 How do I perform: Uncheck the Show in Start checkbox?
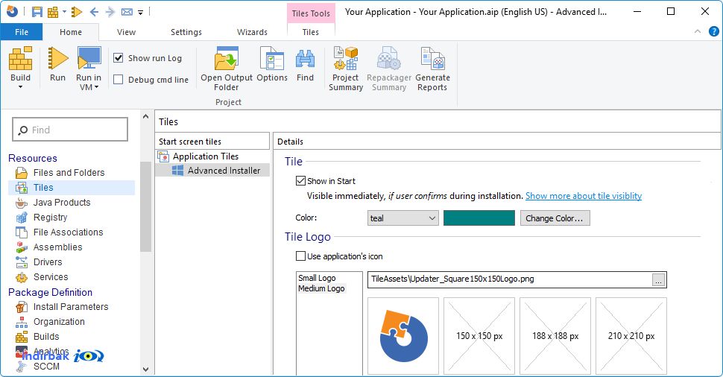click(x=300, y=180)
